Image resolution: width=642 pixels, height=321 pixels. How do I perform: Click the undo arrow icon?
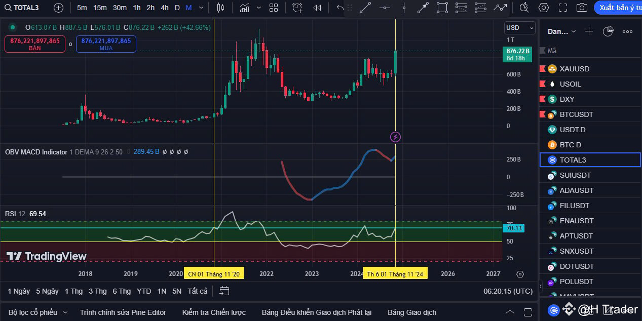tap(339, 8)
